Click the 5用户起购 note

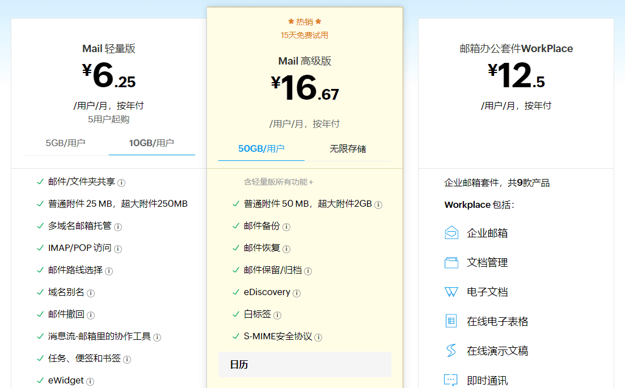coord(109,120)
